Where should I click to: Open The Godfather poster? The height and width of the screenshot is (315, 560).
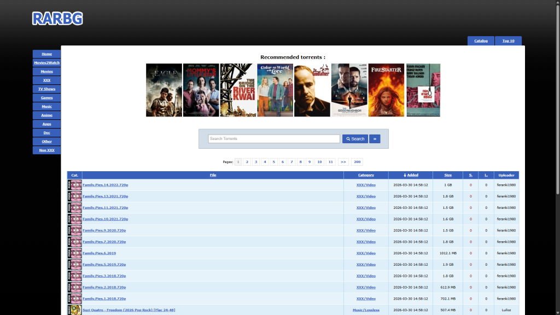[312, 90]
